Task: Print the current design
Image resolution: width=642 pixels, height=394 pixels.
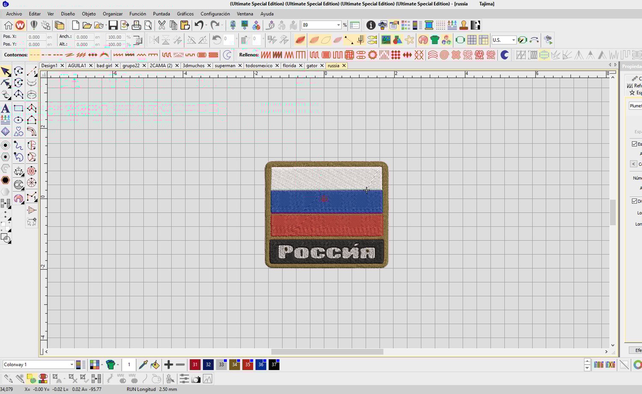Action: [x=137, y=25]
